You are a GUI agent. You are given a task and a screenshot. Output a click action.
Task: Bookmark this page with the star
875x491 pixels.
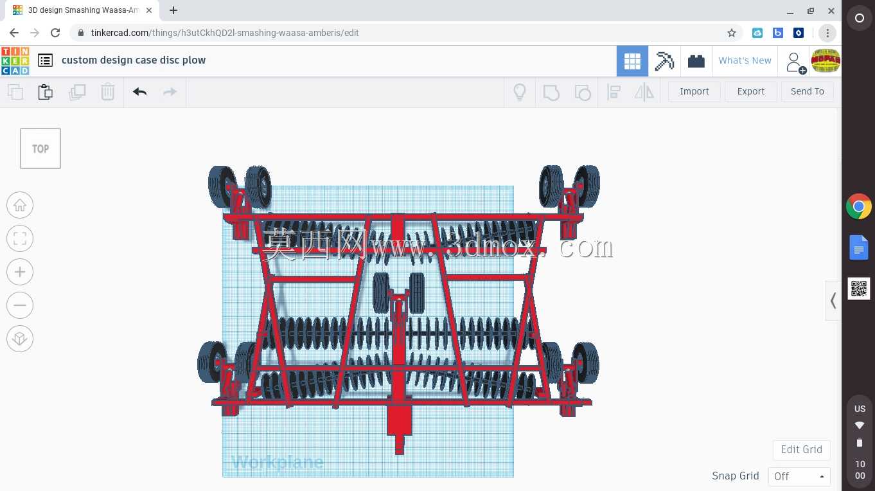731,33
